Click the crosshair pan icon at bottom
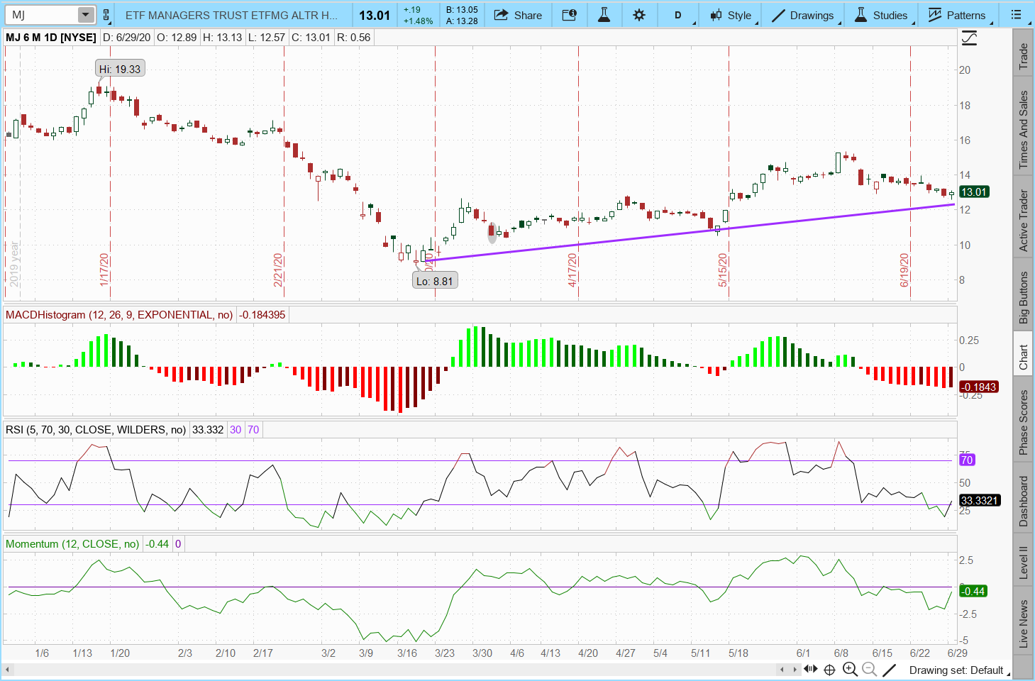Viewport: 1035px width, 681px height. [x=829, y=670]
